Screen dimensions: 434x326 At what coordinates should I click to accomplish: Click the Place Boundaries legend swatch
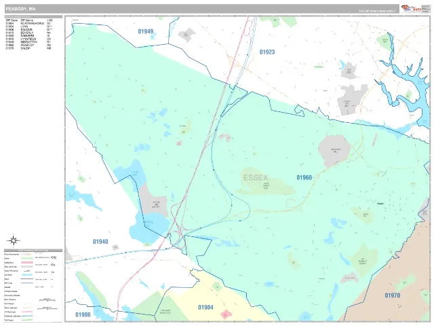27,254
